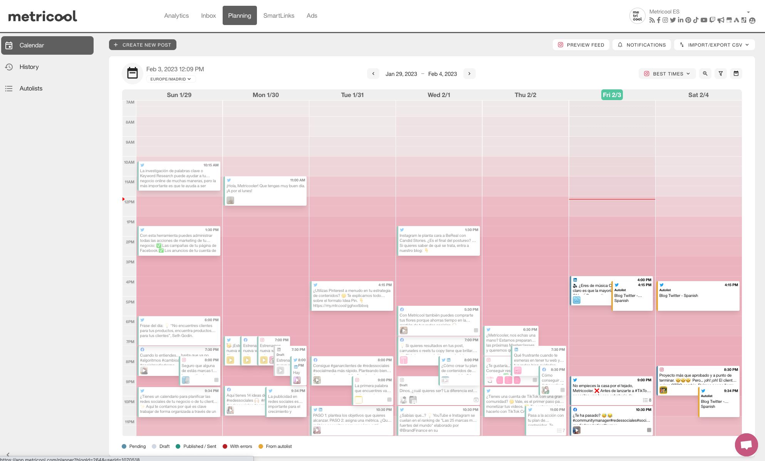Open the Twitter profile icon under Metricool ES
This screenshot has height=461, width=765.
[673, 20]
